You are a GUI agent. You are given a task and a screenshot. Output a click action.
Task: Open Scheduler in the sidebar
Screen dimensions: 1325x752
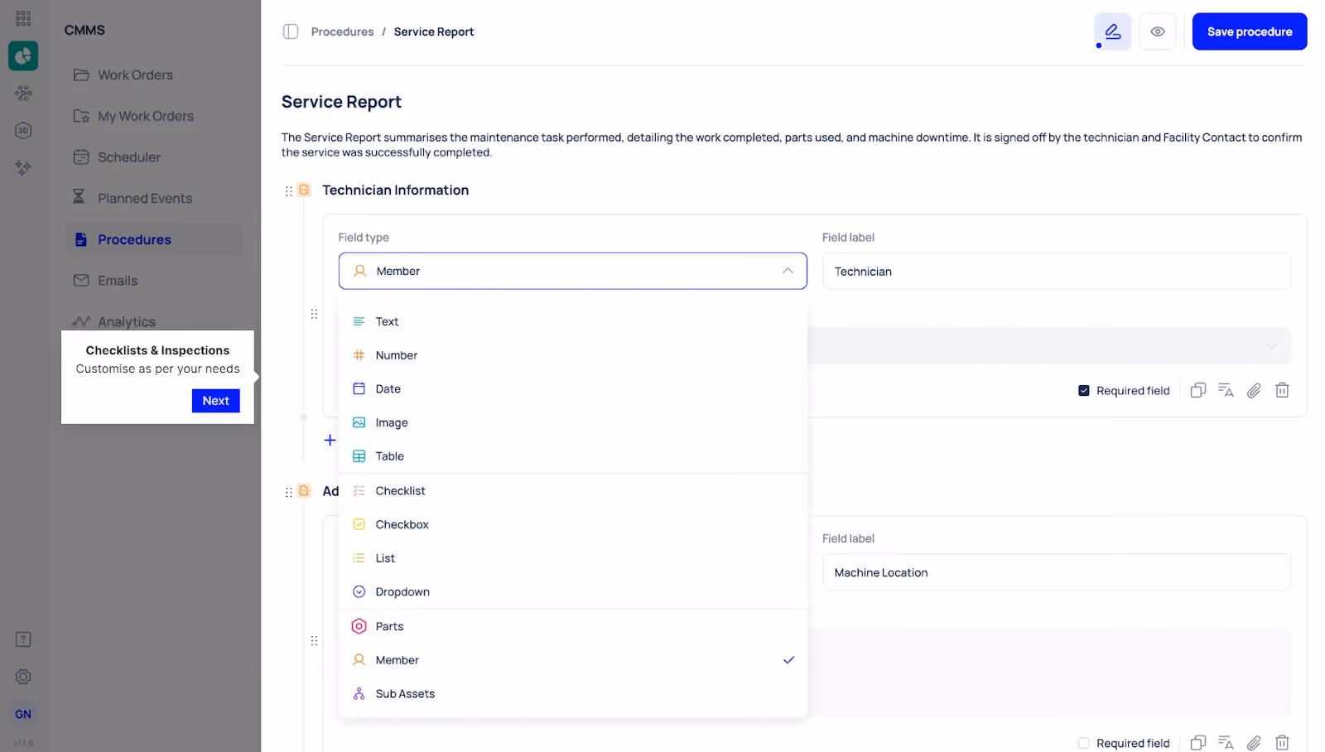tap(154, 157)
